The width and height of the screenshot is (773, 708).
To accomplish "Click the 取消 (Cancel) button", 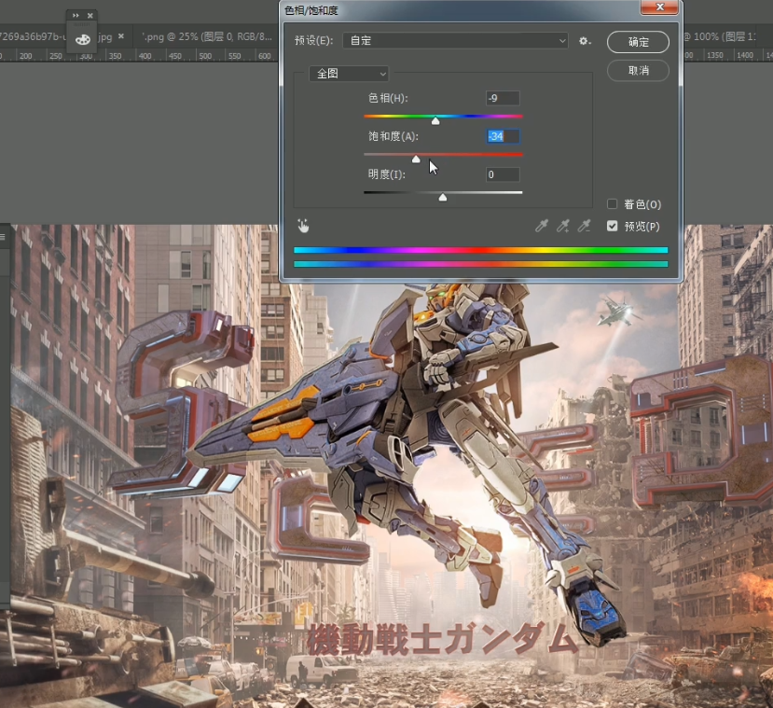I will pos(638,71).
